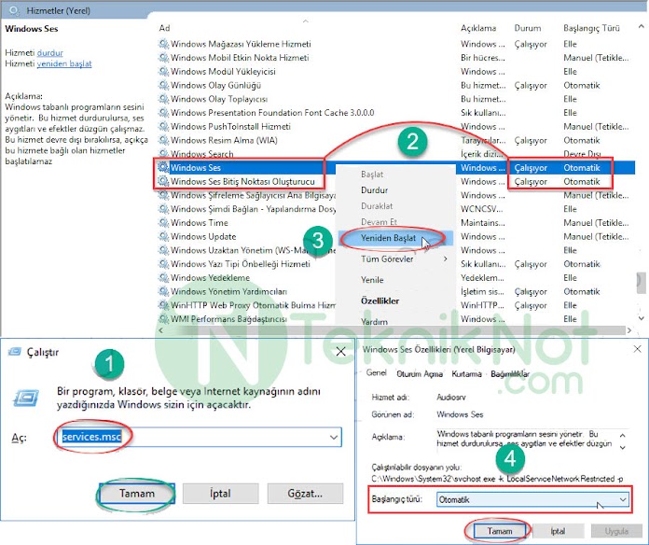Sort by the Durum column header
The width and height of the screenshot is (649, 545).
click(528, 28)
